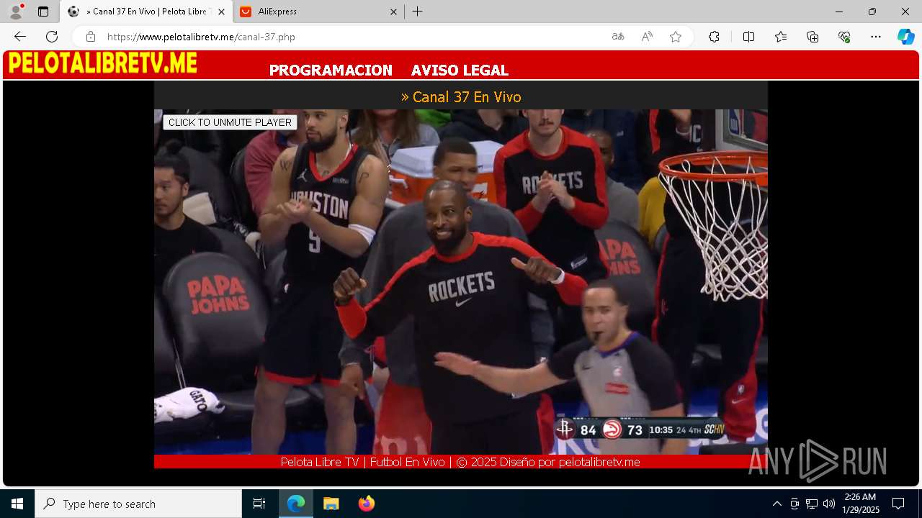The height and width of the screenshot is (518, 922).
Task: Start Read aloud for the page
Action: click(x=647, y=37)
